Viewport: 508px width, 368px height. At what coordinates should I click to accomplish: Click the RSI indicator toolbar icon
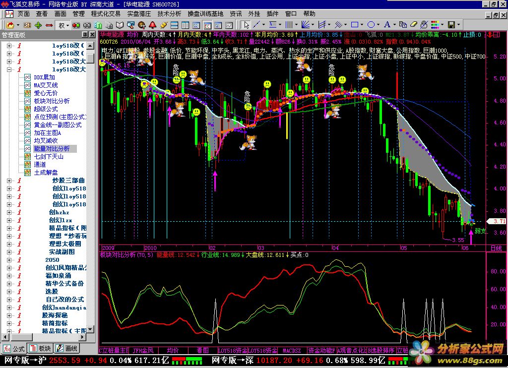click(28, 25)
